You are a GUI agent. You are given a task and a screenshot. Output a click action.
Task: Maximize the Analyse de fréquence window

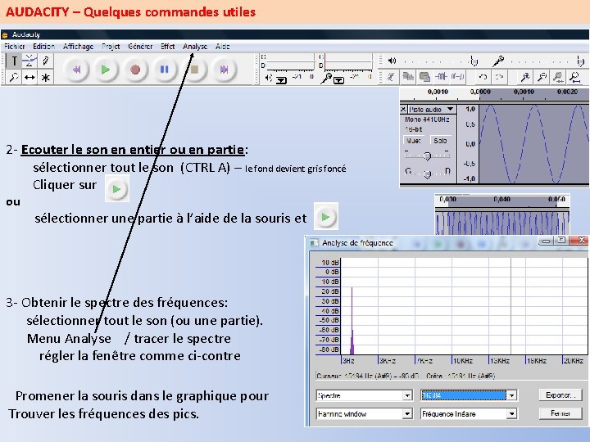tap(561, 241)
